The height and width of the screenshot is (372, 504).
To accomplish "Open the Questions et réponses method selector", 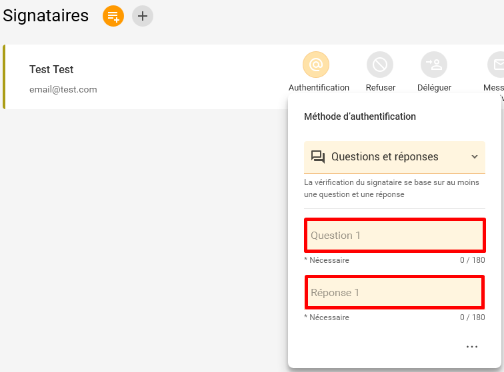I will (395, 157).
